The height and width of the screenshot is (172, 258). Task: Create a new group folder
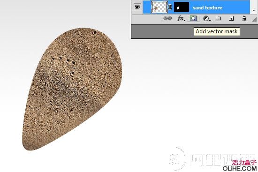click(218, 18)
